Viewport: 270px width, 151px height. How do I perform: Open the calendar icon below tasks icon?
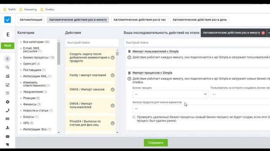tap(8, 93)
